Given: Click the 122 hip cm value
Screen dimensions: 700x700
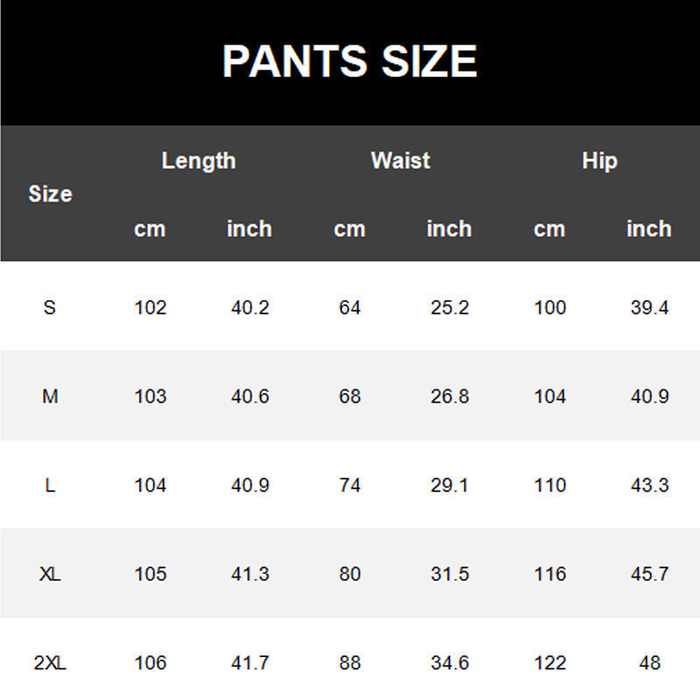Looking at the screenshot, I should click(550, 662).
